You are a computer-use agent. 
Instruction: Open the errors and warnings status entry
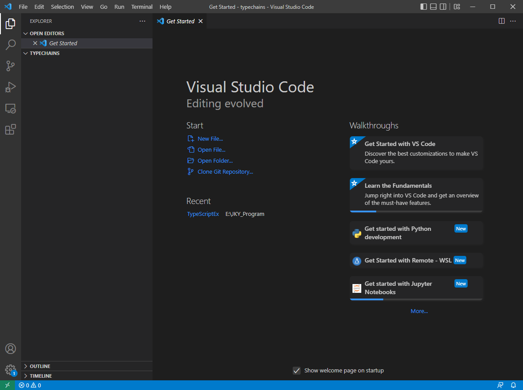point(30,385)
